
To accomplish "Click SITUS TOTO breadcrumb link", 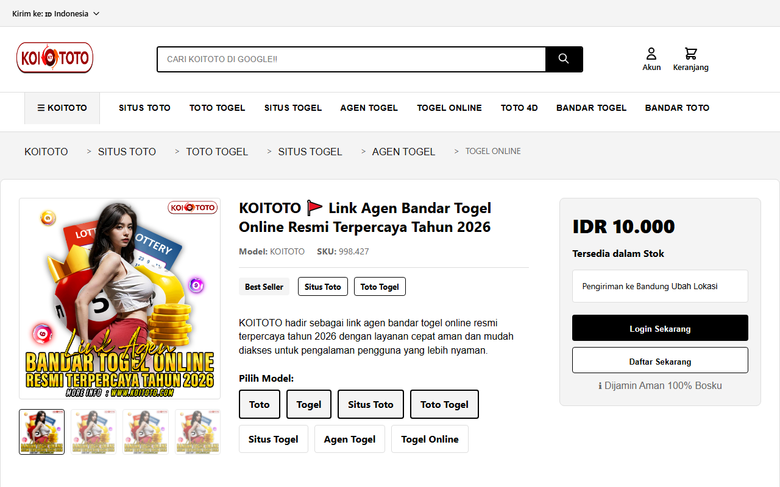I will (127, 152).
